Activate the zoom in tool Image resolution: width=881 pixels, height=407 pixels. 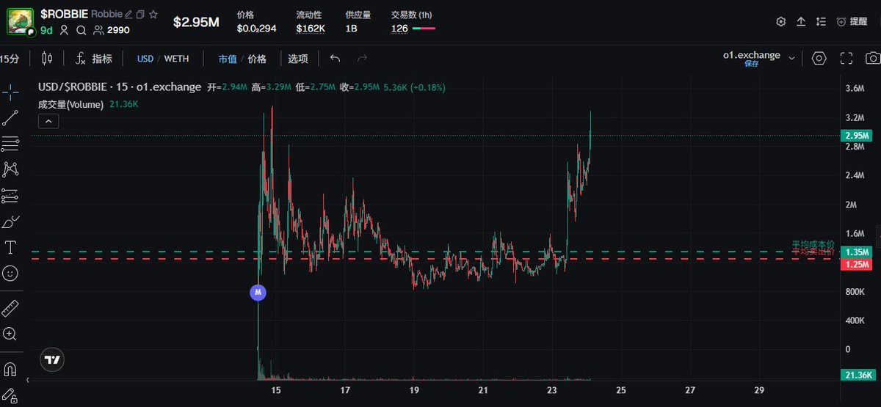tap(10, 334)
